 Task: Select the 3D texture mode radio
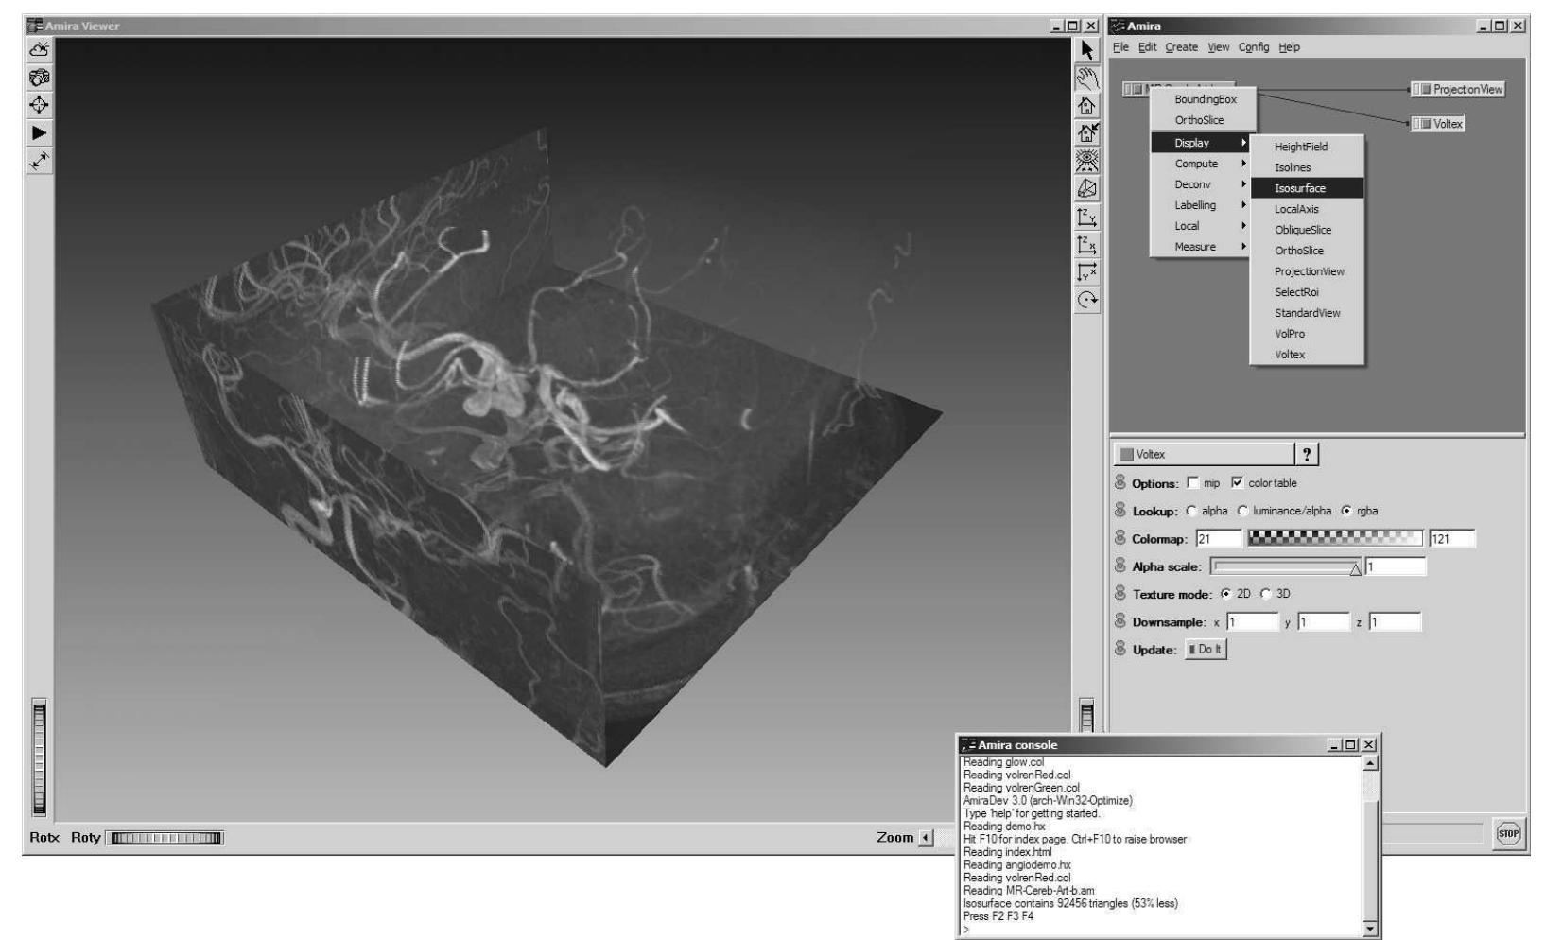[x=1265, y=594]
